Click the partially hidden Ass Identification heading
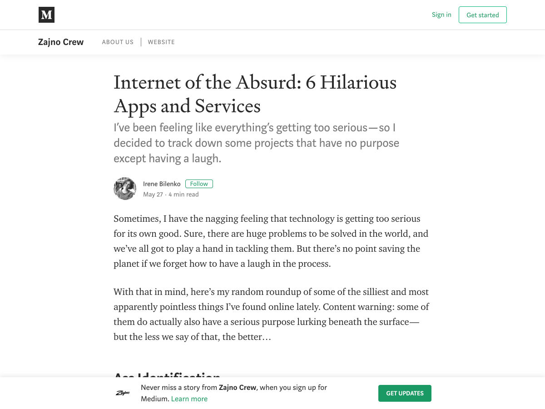Viewport: 545px width, 409px height. 167,374
